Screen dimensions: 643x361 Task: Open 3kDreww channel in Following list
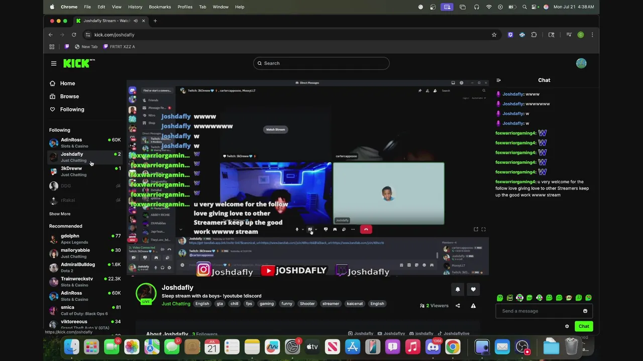(85, 171)
